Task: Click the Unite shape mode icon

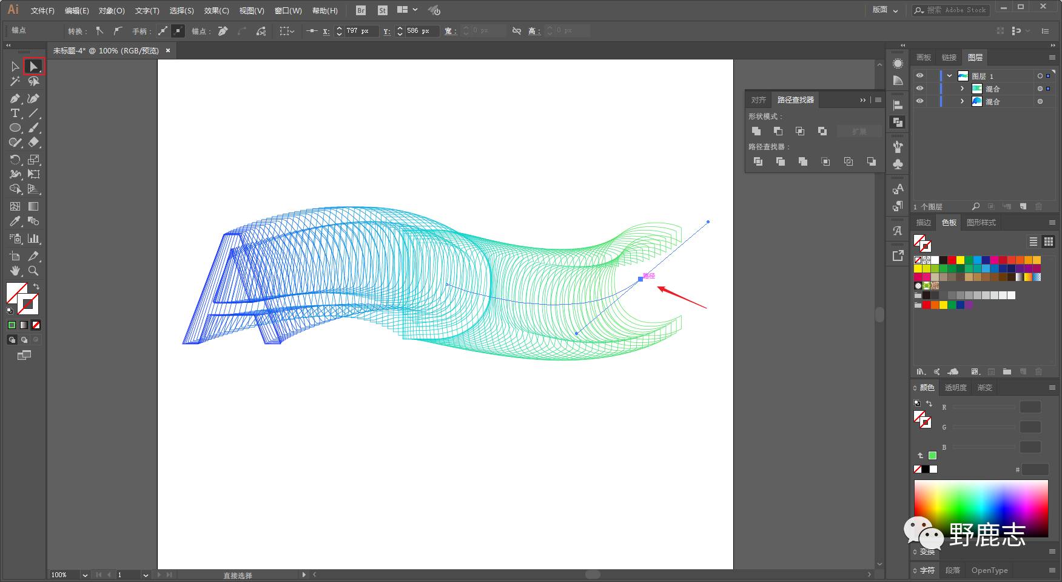Action: tap(756, 131)
